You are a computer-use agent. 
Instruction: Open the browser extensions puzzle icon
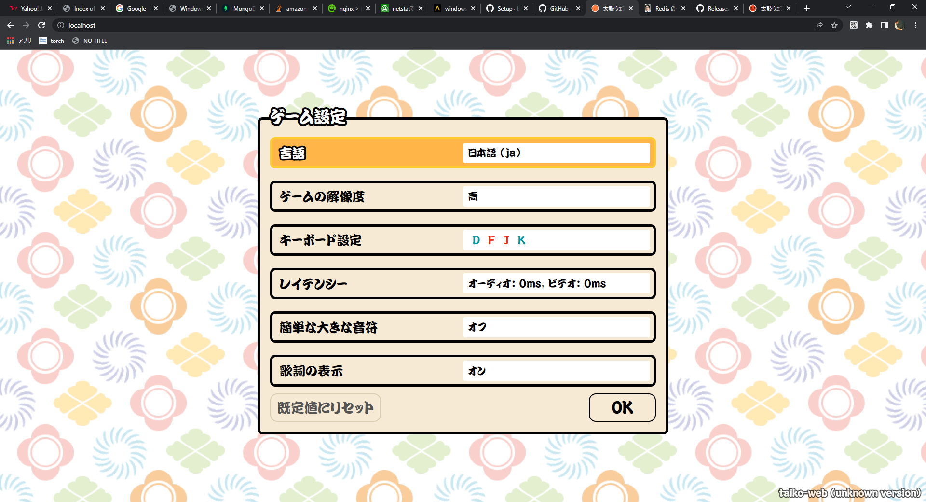pos(869,25)
